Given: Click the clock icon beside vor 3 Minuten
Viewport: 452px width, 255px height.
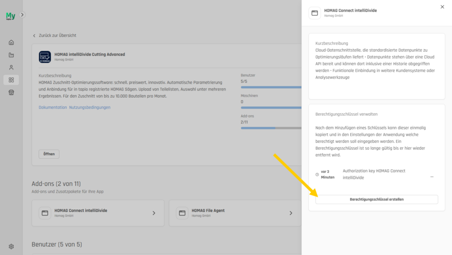Looking at the screenshot, I should [x=317, y=174].
